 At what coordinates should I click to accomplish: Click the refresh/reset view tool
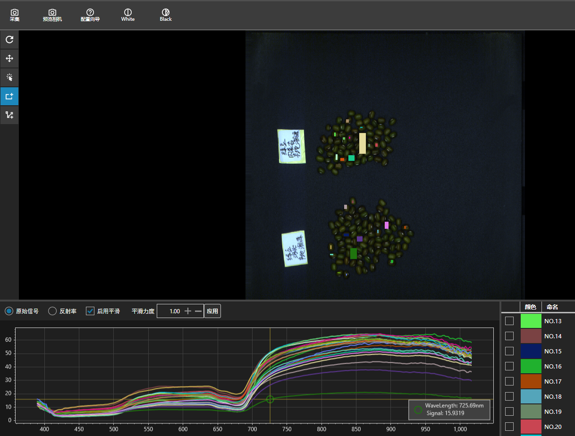tap(9, 40)
